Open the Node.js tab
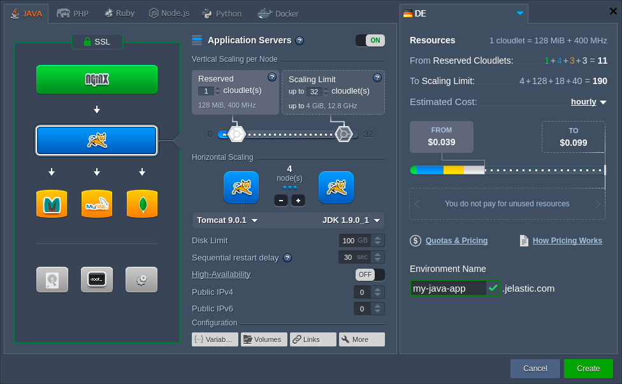Viewport: 622px width, 384px height. tap(168, 12)
